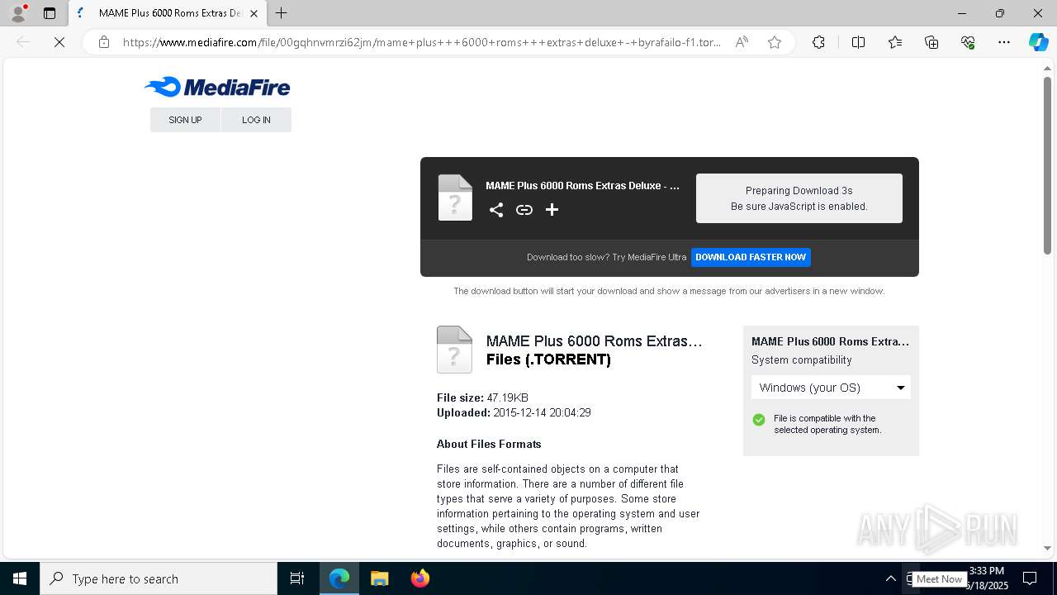1057x595 pixels.
Task: Click the scrollbar up arrow
Action: click(1048, 68)
